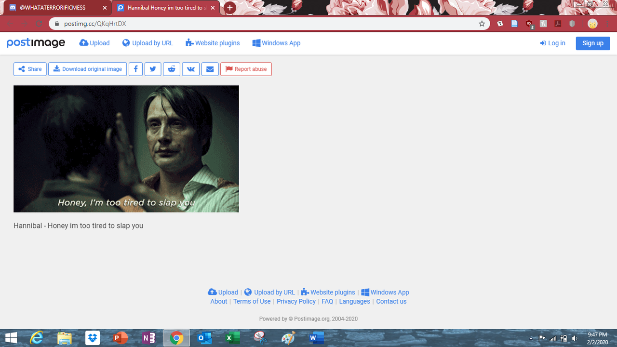Open OneNote from taskbar
The image size is (617, 347).
(148, 338)
